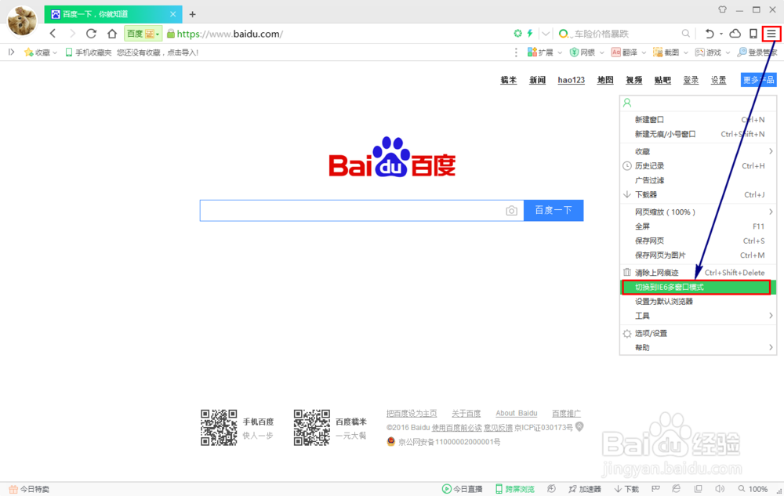Click the About Baidu footer link
This screenshot has height=496, width=784.
tap(517, 413)
